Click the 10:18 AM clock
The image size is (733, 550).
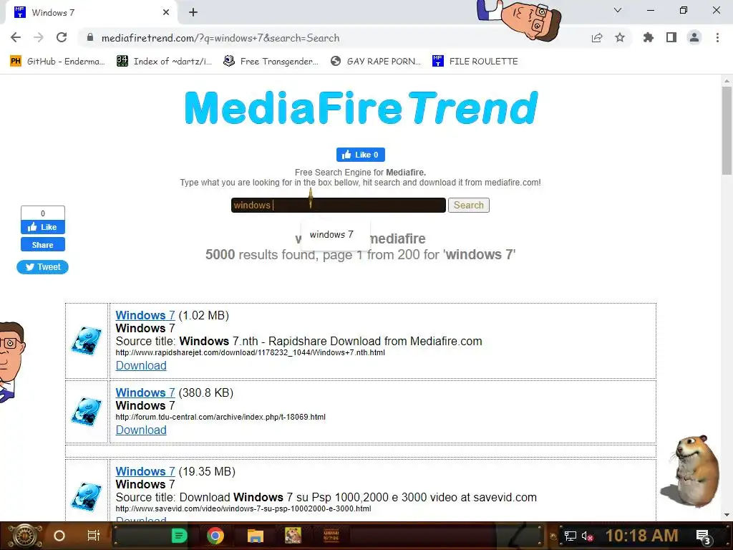click(x=642, y=536)
